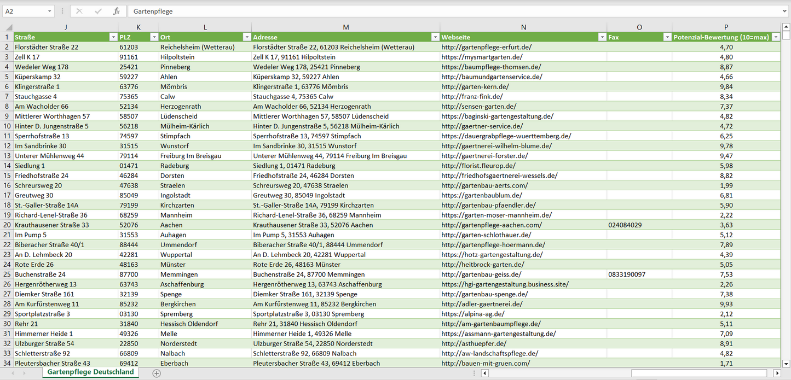Viewport: 791px width, 380px height.
Task: Expand the formula bar with the chevron
Action: [x=785, y=11]
